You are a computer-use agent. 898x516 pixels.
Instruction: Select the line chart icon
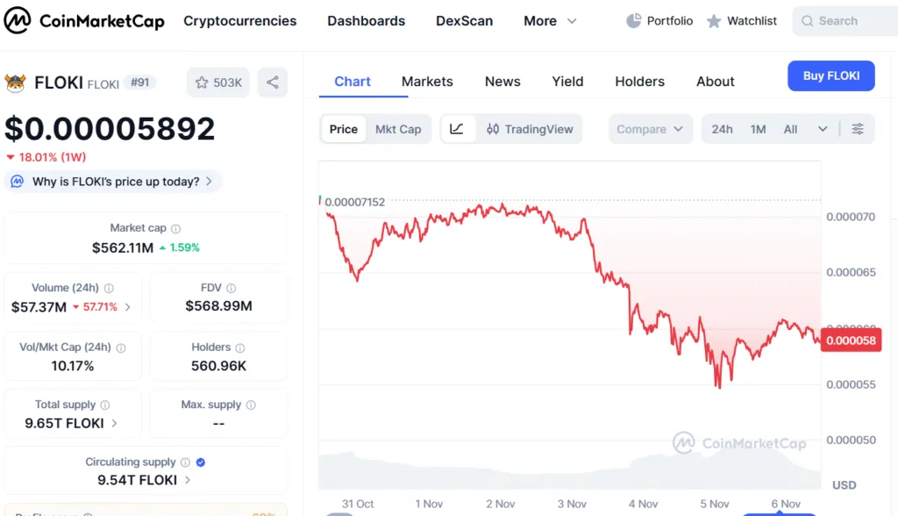[x=458, y=128]
